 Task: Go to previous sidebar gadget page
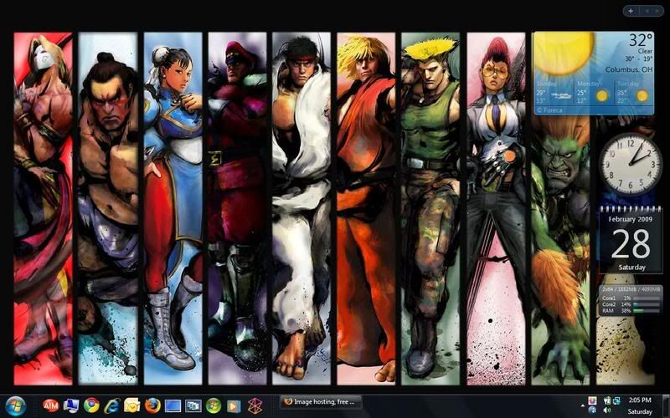(x=647, y=11)
